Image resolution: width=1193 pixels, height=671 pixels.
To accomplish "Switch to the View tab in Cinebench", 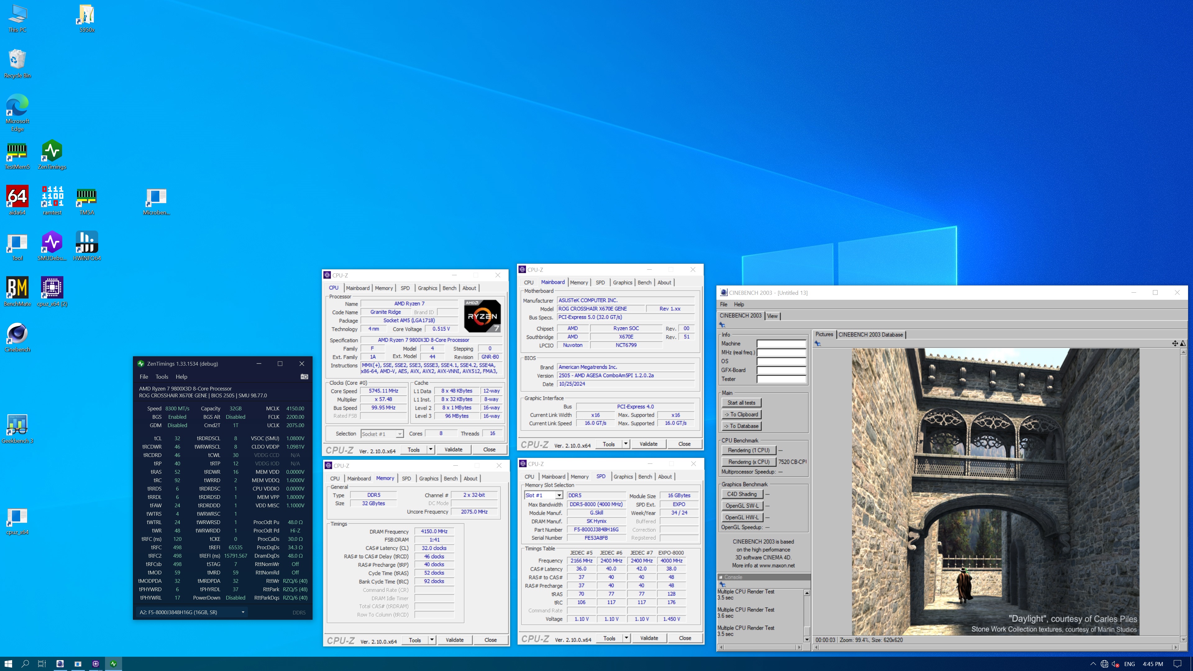I will 772,316.
